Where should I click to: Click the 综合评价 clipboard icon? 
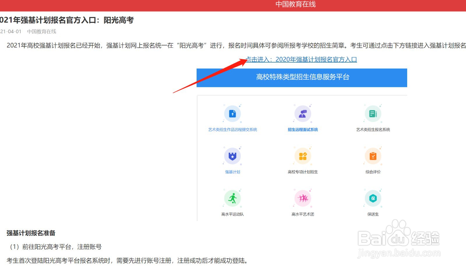pyautogui.click(x=373, y=156)
